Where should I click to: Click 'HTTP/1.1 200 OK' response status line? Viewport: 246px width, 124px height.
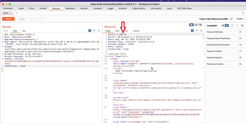click(x=117, y=34)
